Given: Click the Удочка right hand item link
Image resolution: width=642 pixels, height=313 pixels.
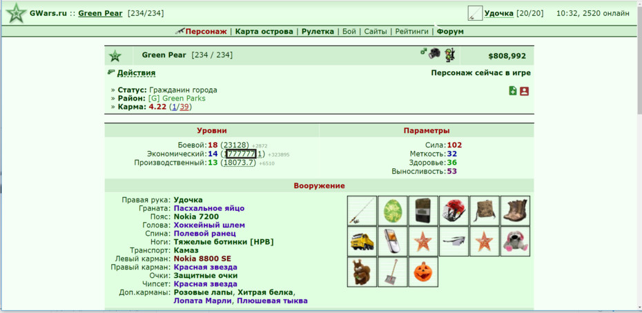Looking at the screenshot, I should 188,200.
